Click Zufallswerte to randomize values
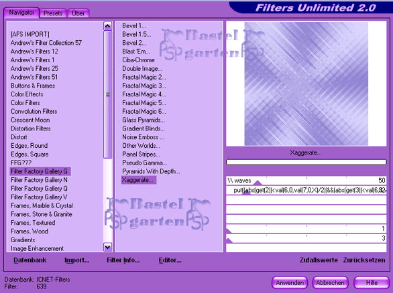This screenshot has width=393, height=293. click(x=319, y=260)
